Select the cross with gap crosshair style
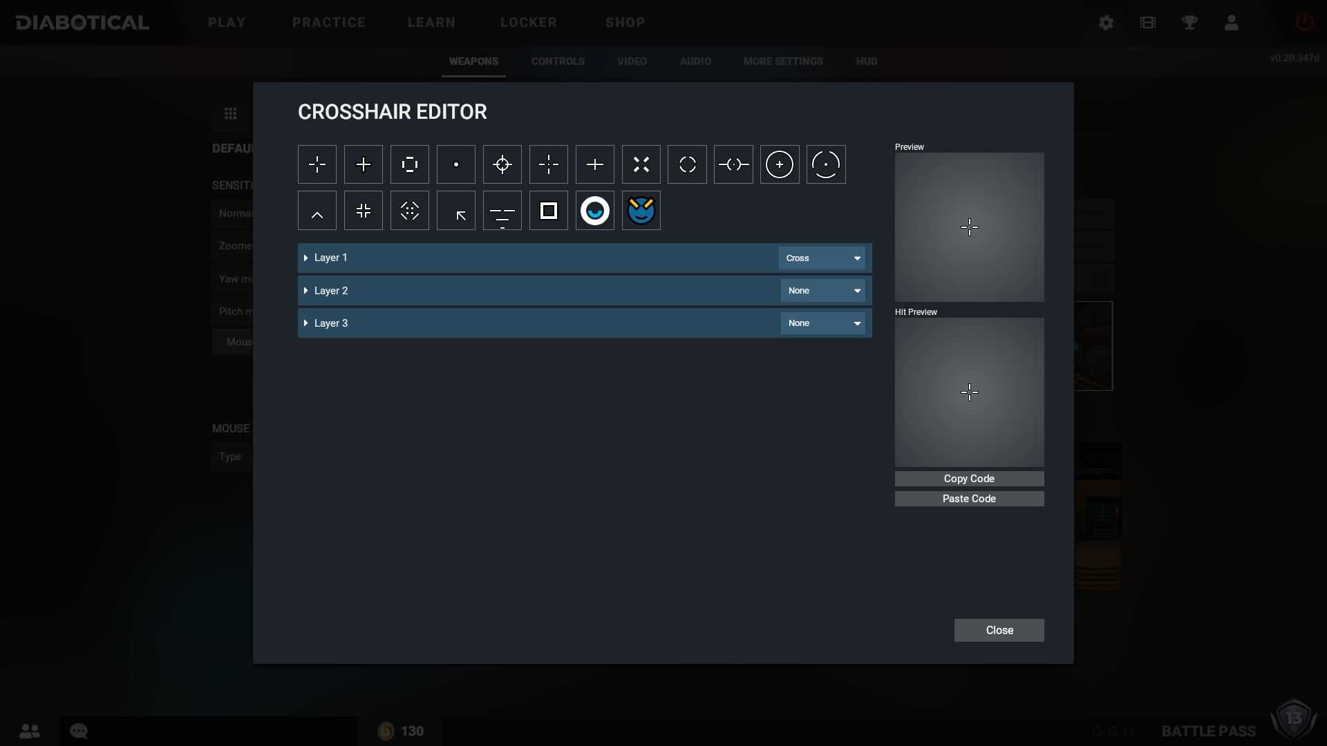1327x746 pixels. coord(317,164)
